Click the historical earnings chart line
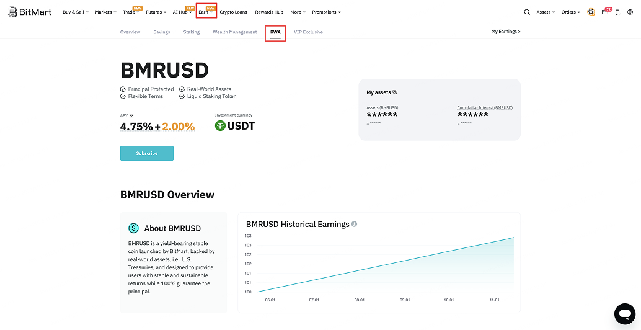Image resolution: width=641 pixels, height=330 pixels. point(386,265)
